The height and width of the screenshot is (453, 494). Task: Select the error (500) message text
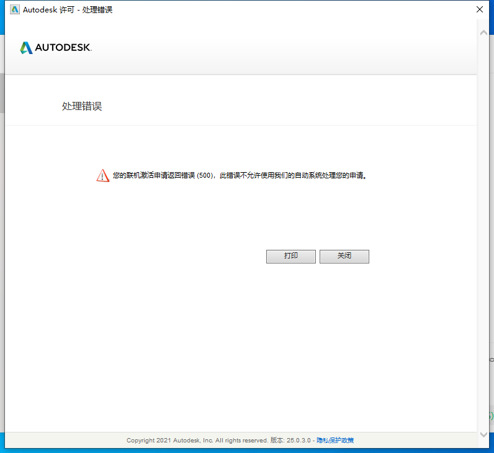tap(240, 175)
